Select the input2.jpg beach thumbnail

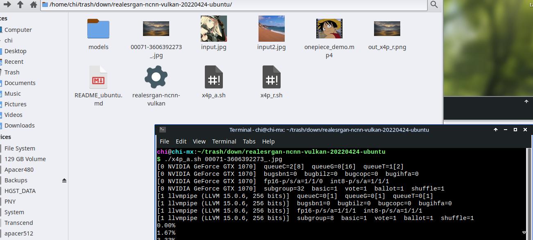pyautogui.click(x=272, y=29)
